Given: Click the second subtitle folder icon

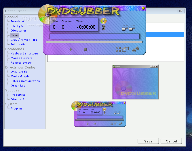Looking at the screenshot, I should pos(132,28).
